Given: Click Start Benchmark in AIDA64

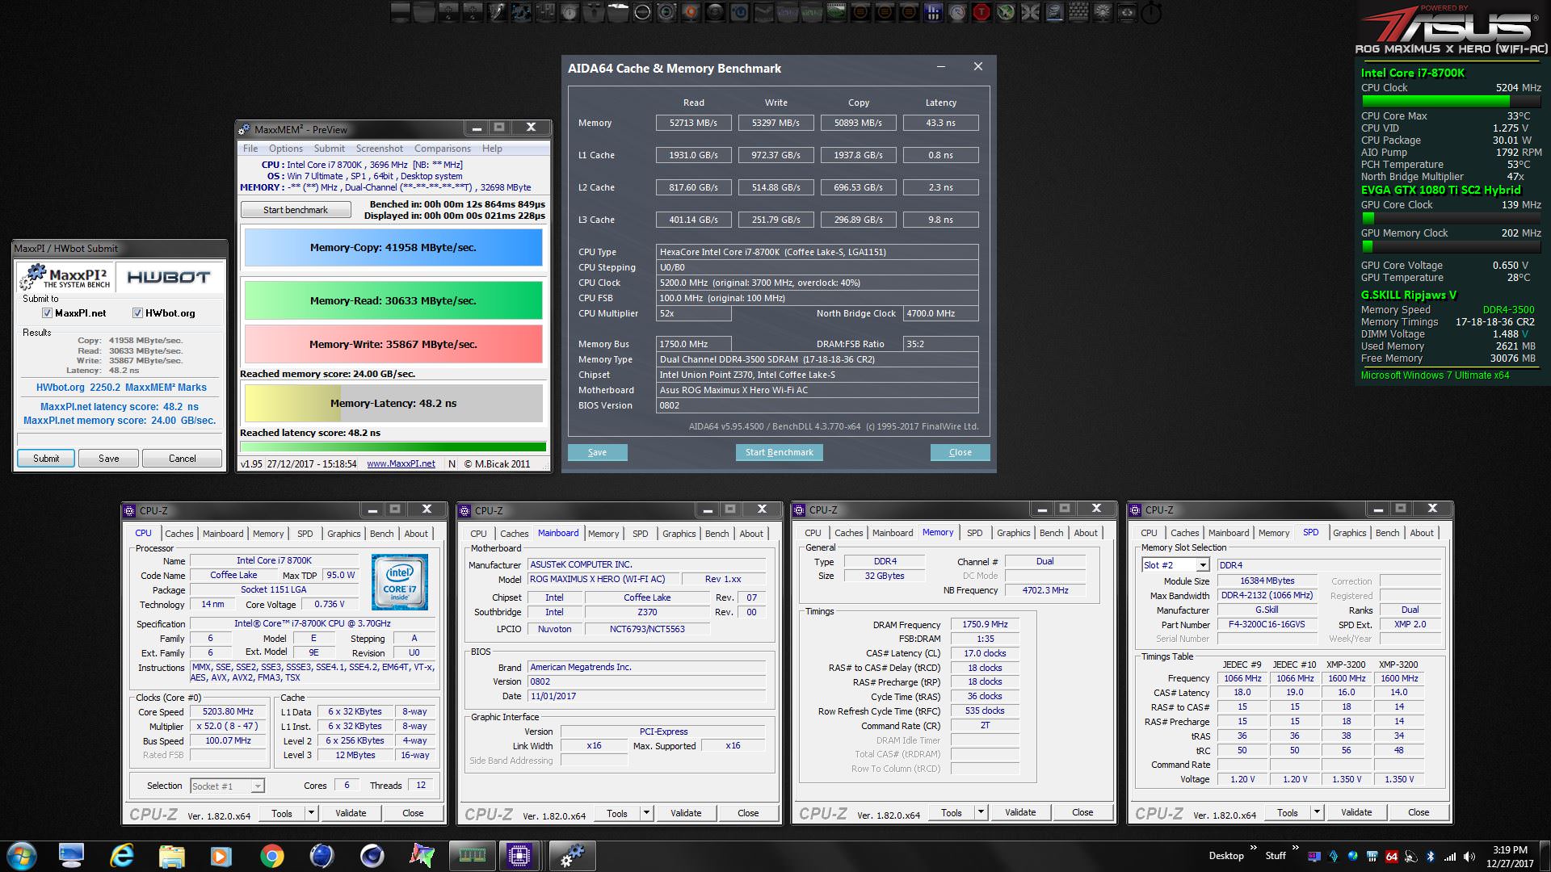Looking at the screenshot, I should (x=779, y=452).
